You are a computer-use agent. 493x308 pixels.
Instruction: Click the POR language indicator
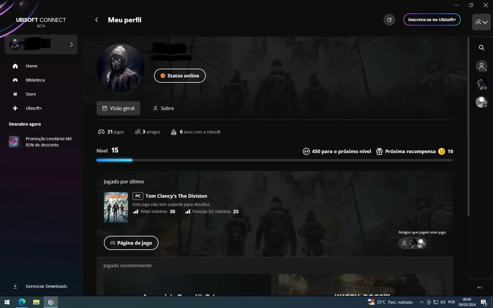point(451,302)
